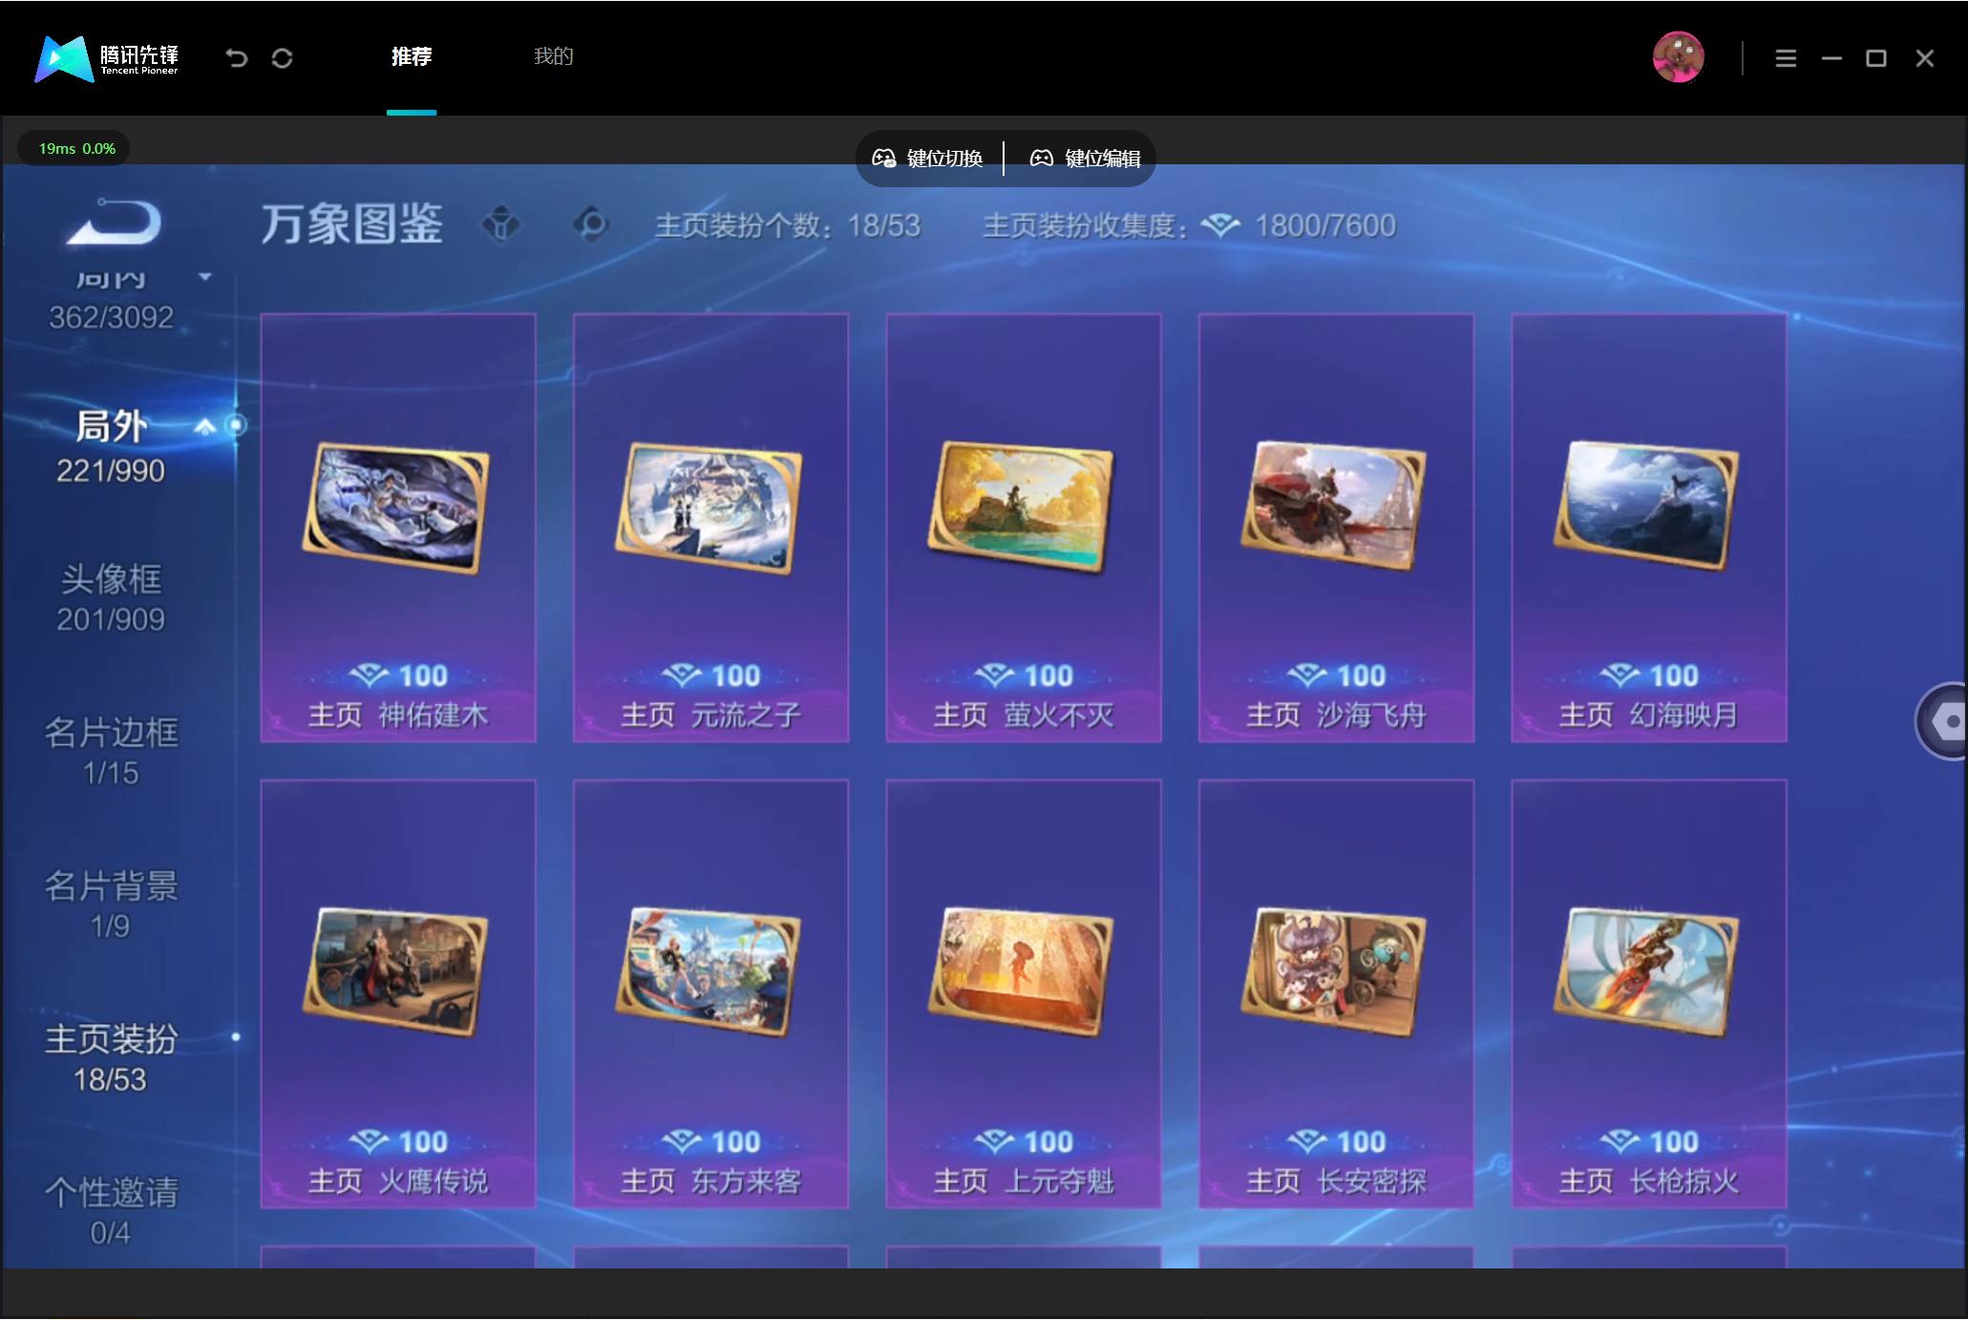Click the Tencent Pioneer logo
Viewport: 1968px width, 1320px height.
[x=107, y=58]
